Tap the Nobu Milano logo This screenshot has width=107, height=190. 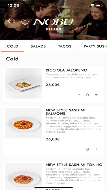coord(53,24)
